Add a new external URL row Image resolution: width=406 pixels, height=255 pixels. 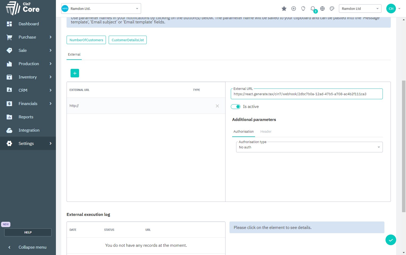coord(75,73)
